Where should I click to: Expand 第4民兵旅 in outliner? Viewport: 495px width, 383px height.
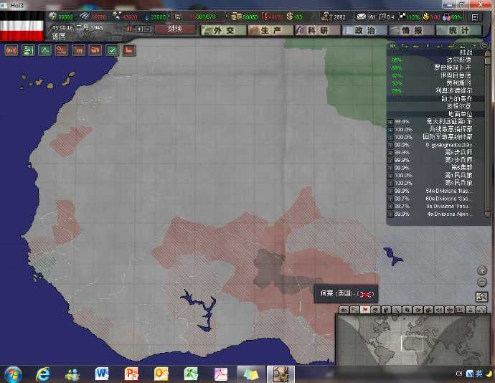pos(390,183)
